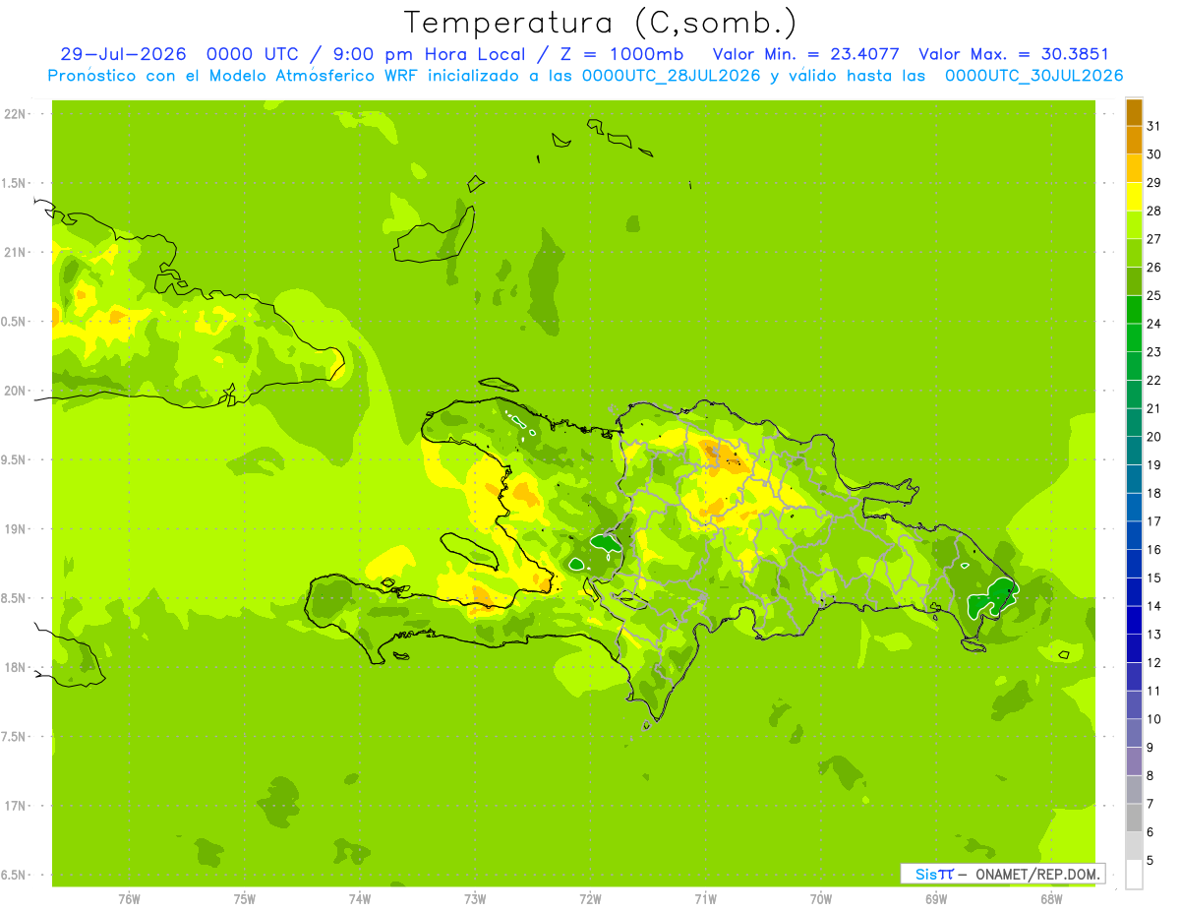
Task: Click the '0000UTC_30JUL2026' valid-until time
Action: tap(1033, 76)
